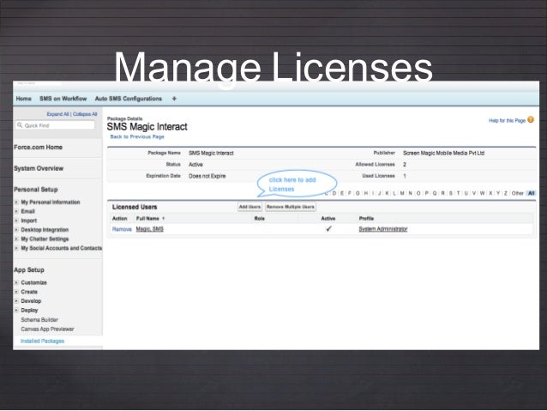Screen dimensions: 547x411
Task: Click Back to Previous Page link
Action: pos(137,137)
